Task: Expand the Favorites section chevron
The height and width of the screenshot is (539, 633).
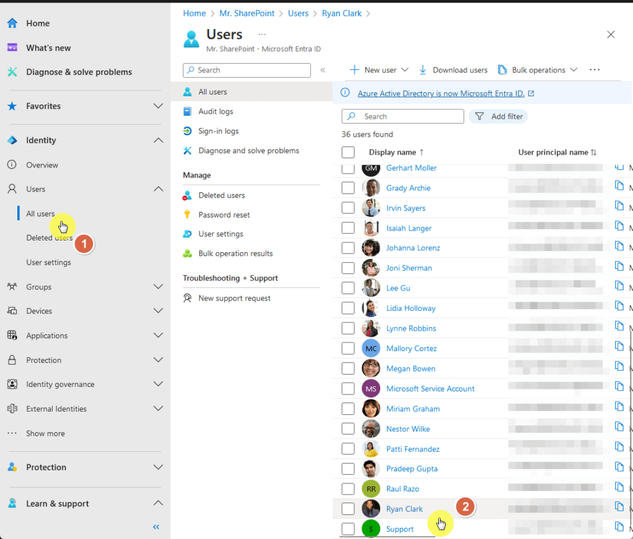Action: [x=158, y=106]
